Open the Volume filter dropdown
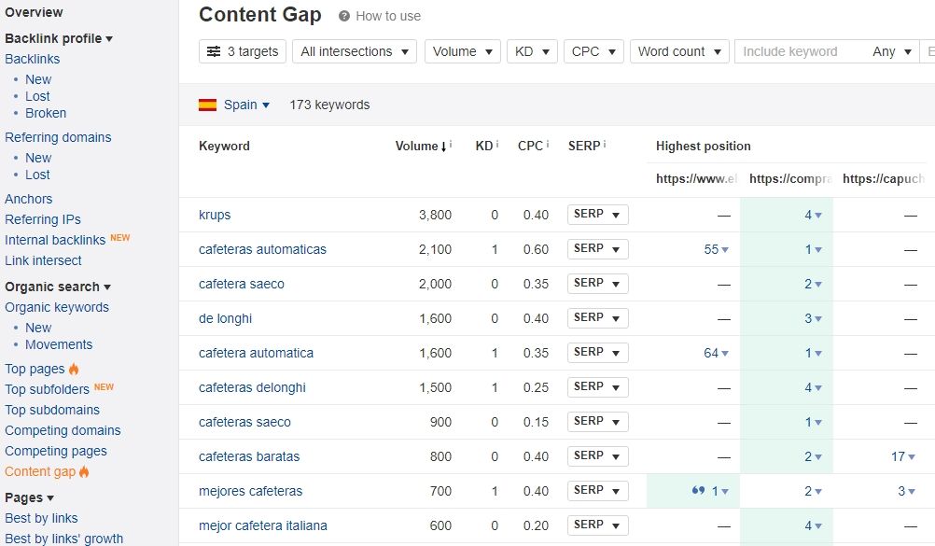This screenshot has width=935, height=546. [462, 51]
